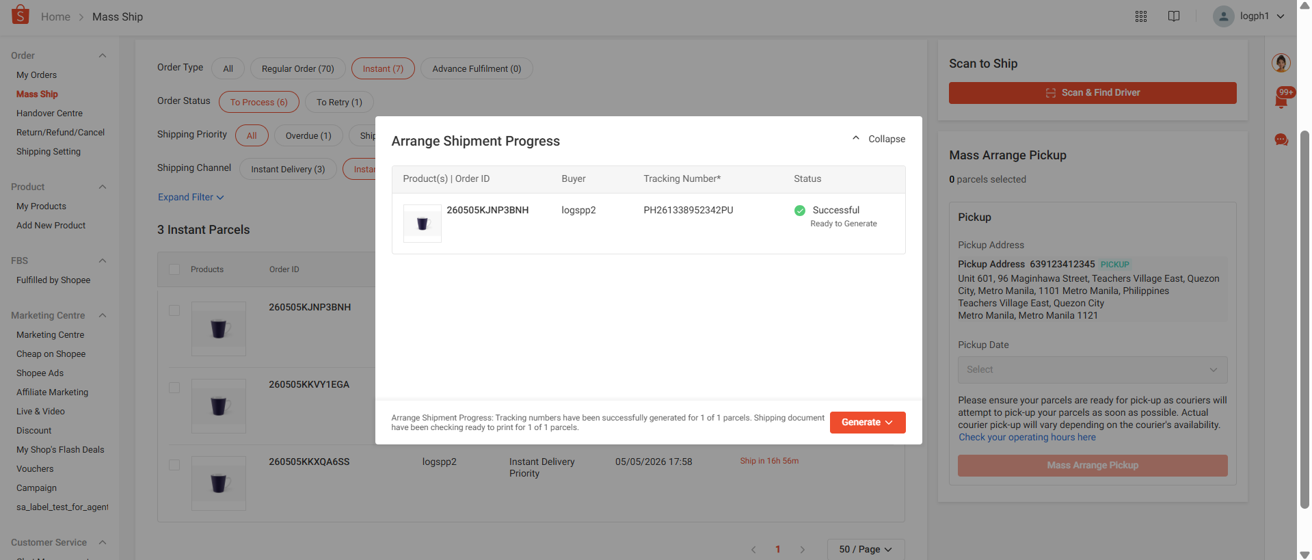This screenshot has height=560, width=1312.
Task: Open Handover Centre in sidebar
Action: (49, 114)
